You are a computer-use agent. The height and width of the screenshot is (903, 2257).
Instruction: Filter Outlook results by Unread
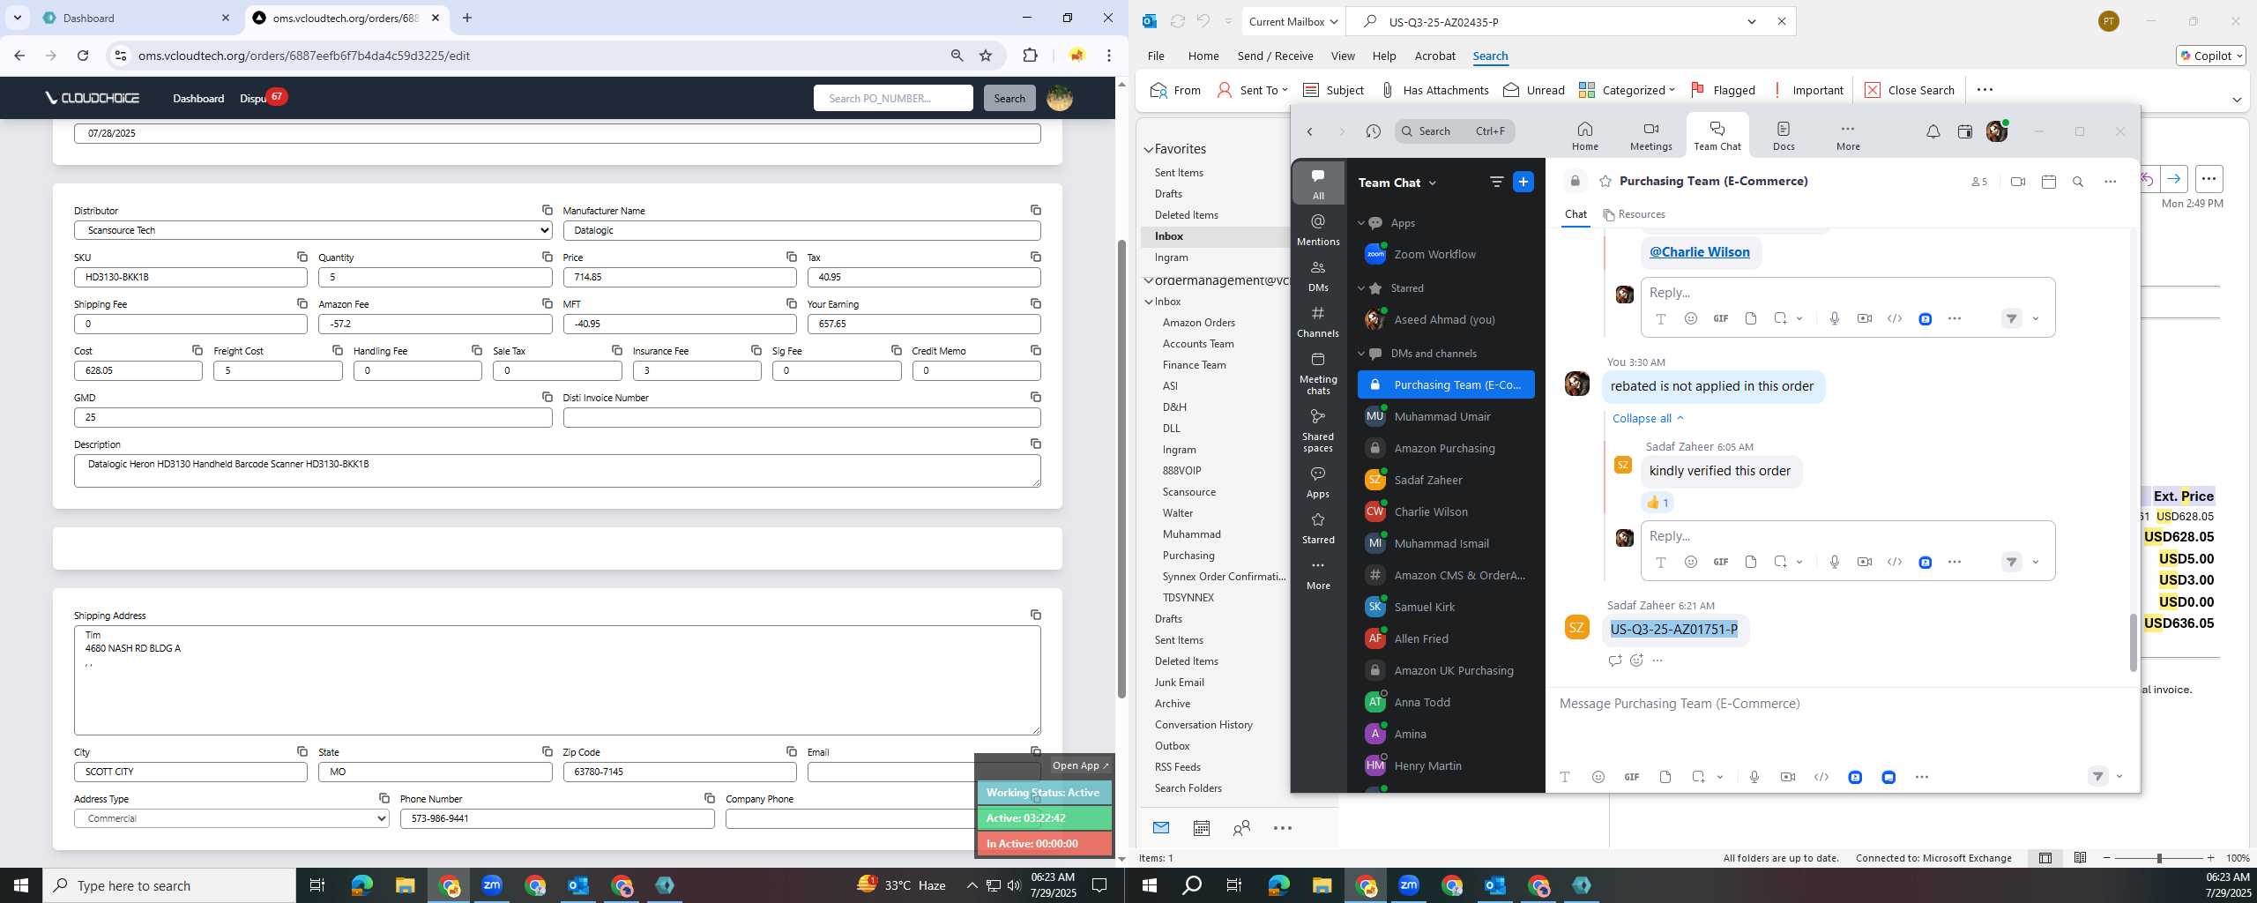pos(1534,90)
